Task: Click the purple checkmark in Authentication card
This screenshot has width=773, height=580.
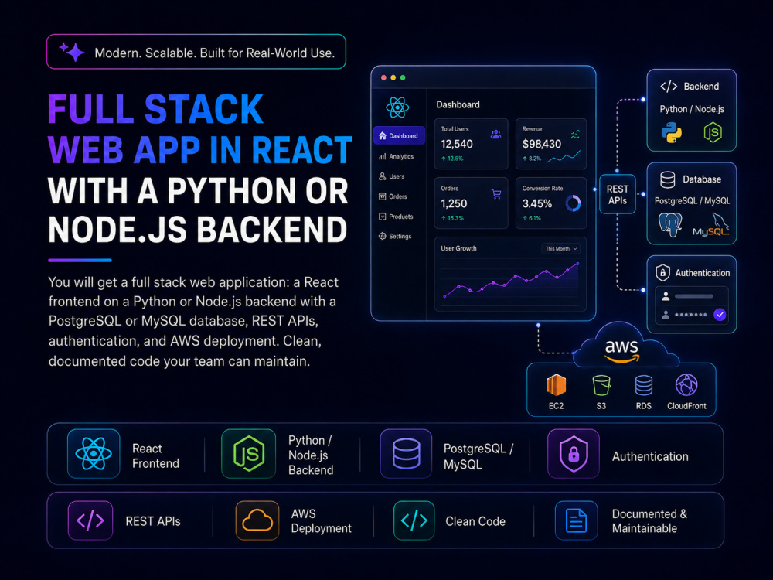Action: tap(720, 315)
